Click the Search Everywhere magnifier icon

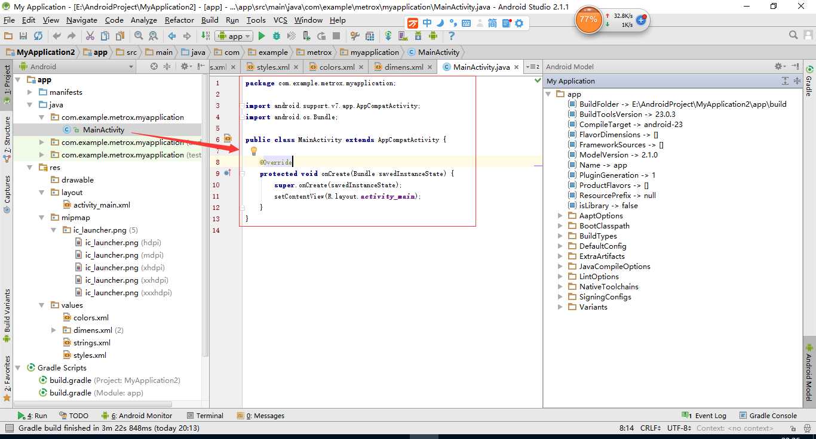click(793, 36)
